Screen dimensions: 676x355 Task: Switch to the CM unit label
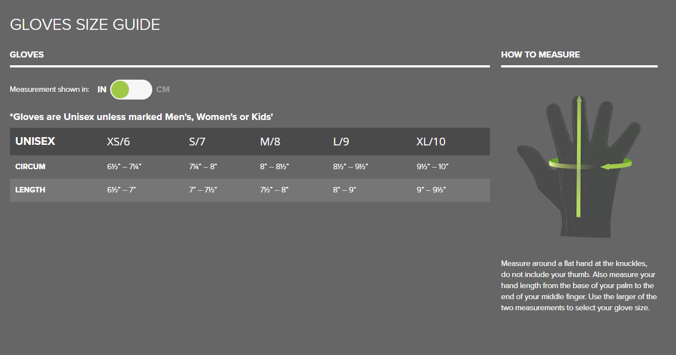(163, 90)
